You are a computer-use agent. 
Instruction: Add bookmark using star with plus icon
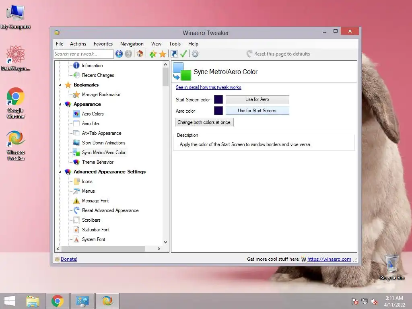[x=153, y=54]
